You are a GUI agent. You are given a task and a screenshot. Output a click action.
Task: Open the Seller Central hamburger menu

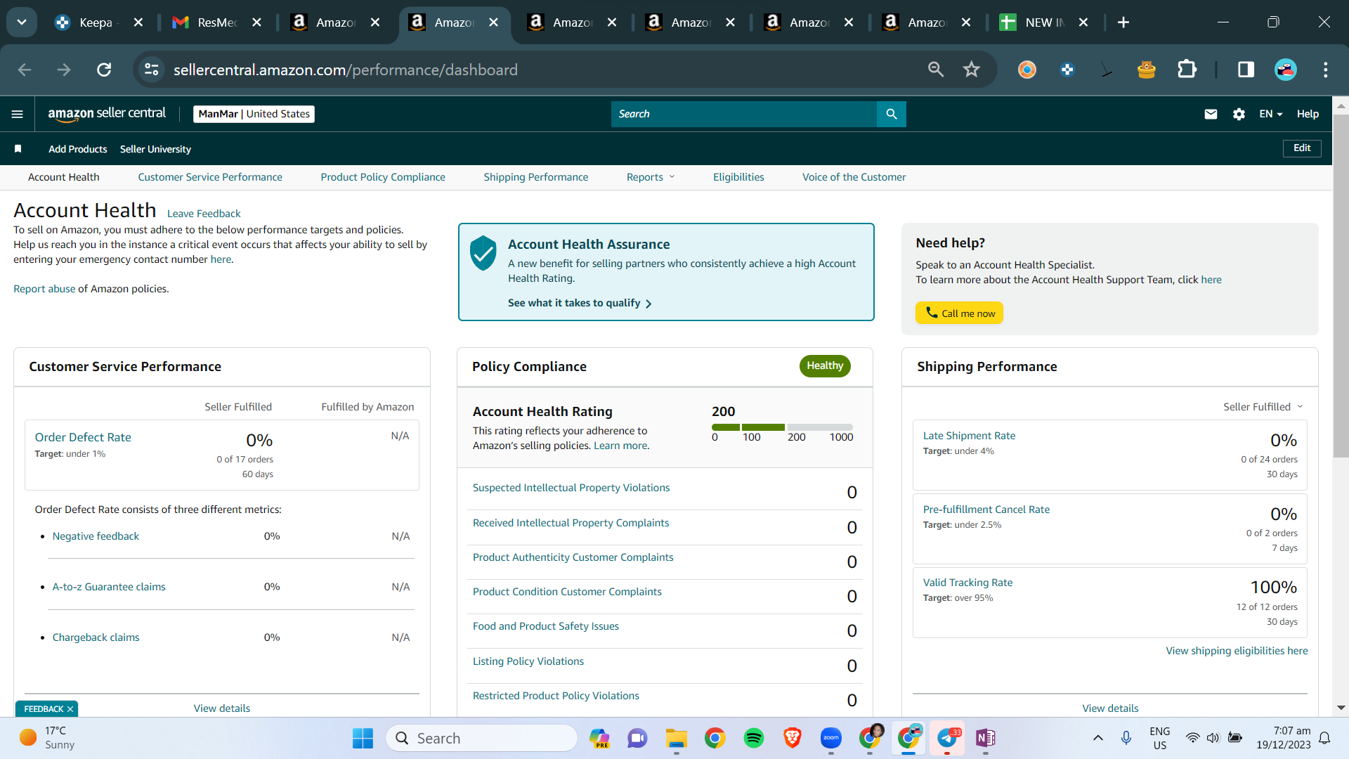click(18, 114)
